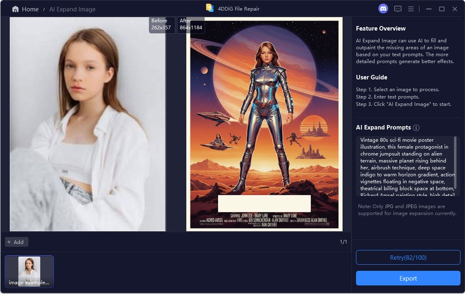Click the Before original photo preview
The width and height of the screenshot is (465, 294).
[88, 124]
